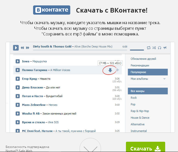Click the headphones icon in player
Viewport: 178px width, 152px height.
click(160, 48)
